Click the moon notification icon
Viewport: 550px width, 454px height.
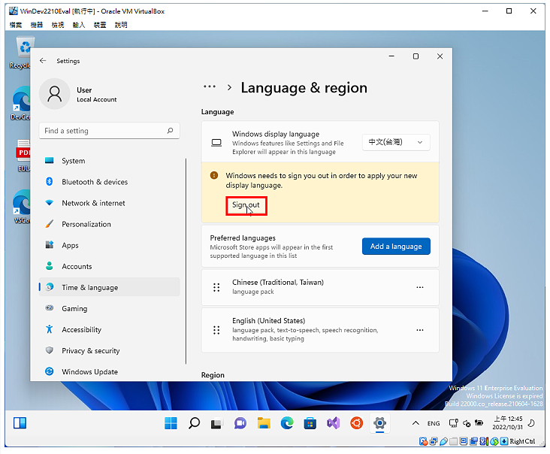(531, 423)
